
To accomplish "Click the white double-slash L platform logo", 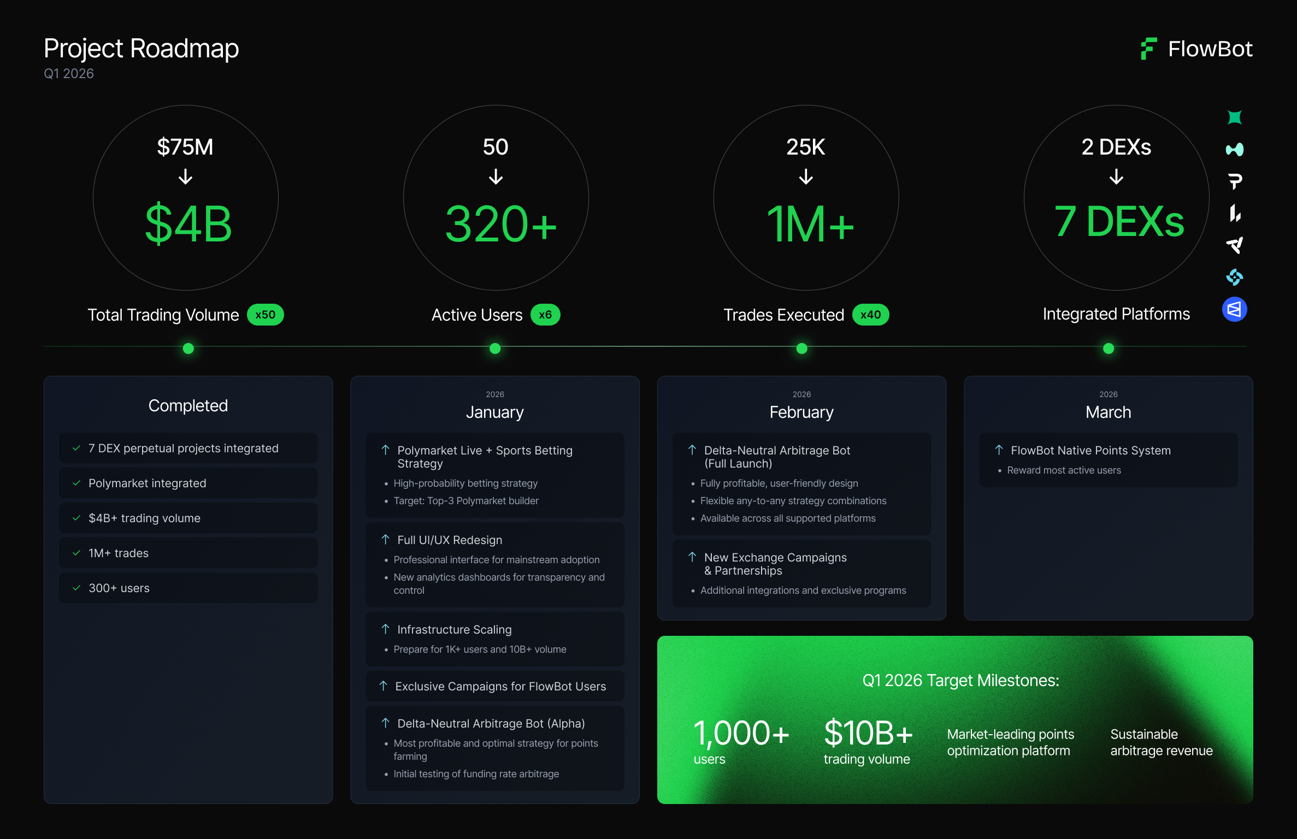I will coord(1235,213).
